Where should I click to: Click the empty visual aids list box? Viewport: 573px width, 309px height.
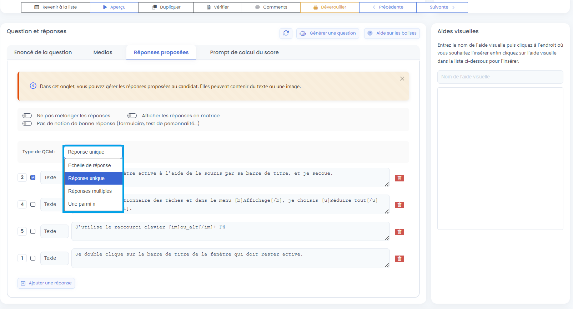click(500, 159)
